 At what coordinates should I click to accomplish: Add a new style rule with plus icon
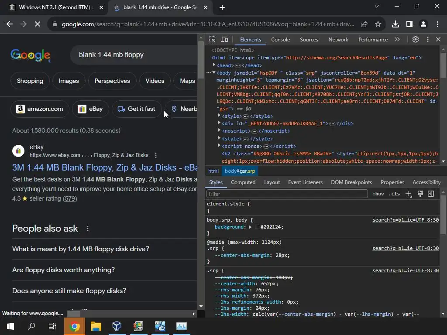(409, 194)
